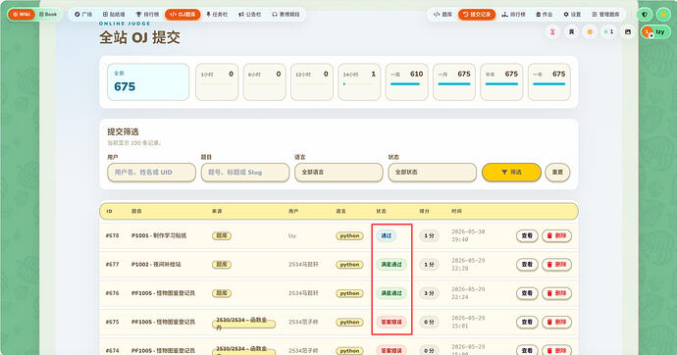
Task: Click 查看 for submission #678
Action: tap(527, 236)
